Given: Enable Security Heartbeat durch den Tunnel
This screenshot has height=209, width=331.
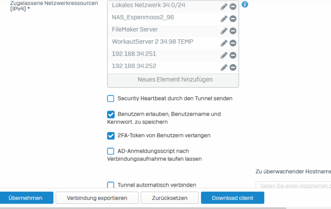Looking at the screenshot, I should pos(111,99).
